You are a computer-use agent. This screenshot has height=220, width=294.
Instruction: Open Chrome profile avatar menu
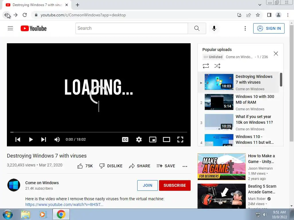[278, 15]
